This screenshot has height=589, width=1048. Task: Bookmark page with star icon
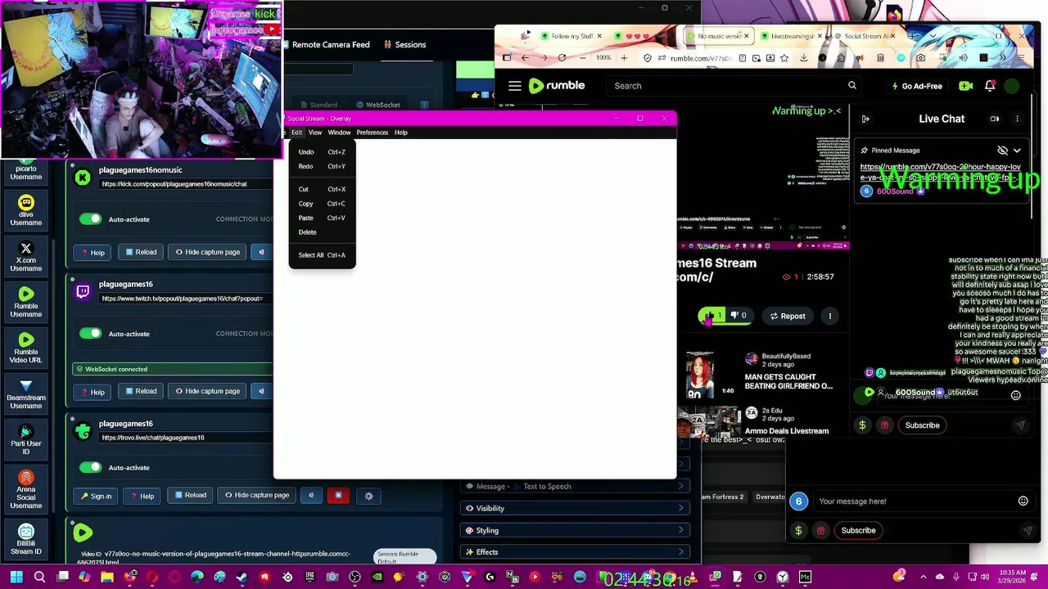784,58
